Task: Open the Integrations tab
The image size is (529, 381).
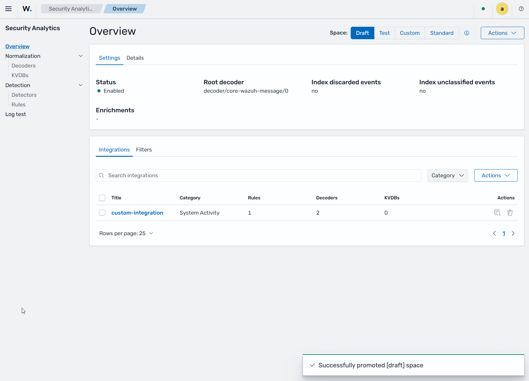Action: [x=114, y=150]
